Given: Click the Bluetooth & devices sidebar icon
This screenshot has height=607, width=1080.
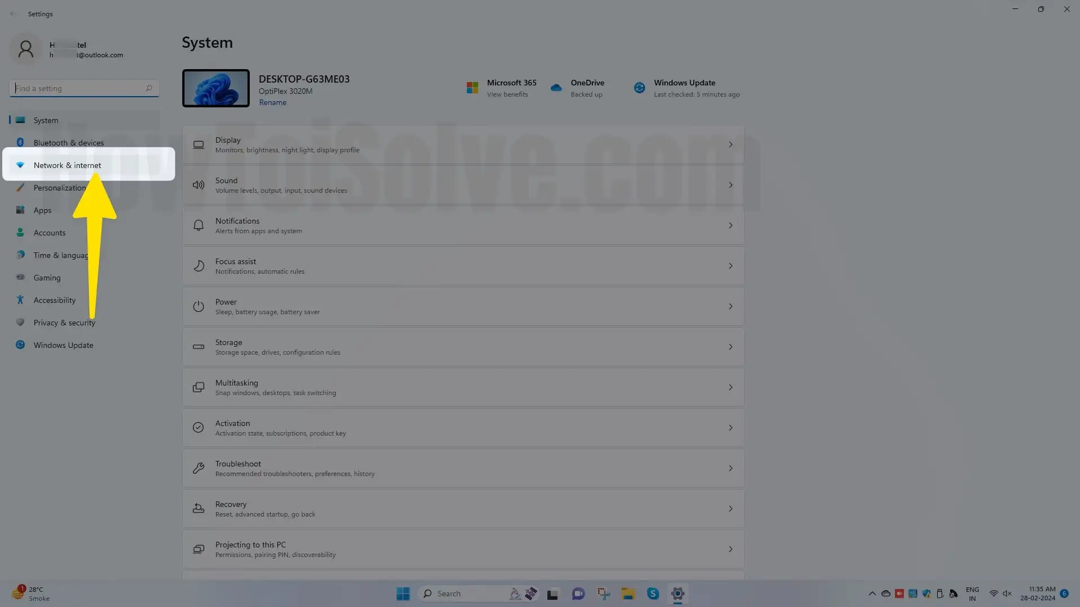Looking at the screenshot, I should (20, 143).
